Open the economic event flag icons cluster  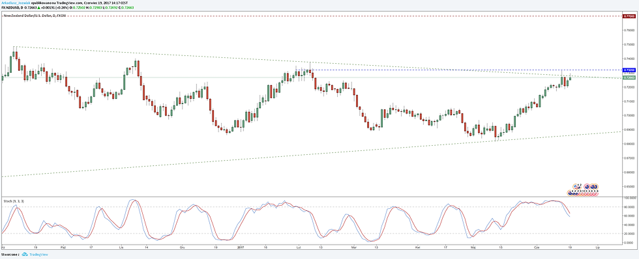[583, 191]
